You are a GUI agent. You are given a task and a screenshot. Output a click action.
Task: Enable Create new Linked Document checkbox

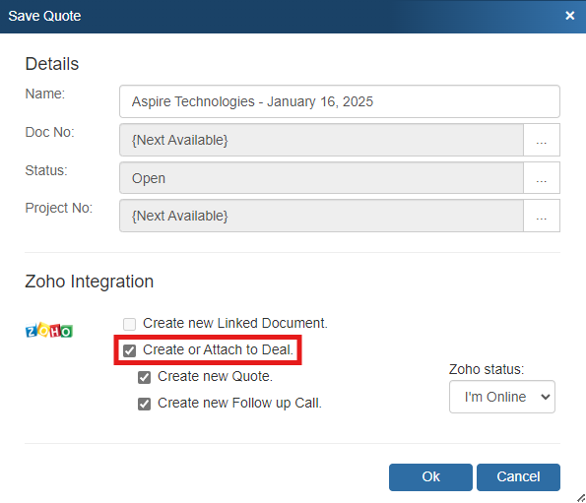click(x=130, y=324)
